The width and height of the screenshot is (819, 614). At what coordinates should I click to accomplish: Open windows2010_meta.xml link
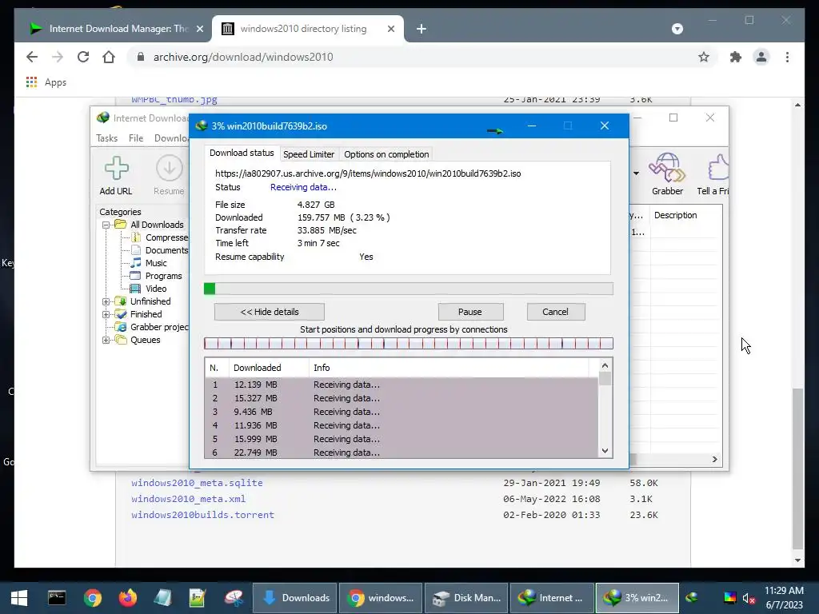click(x=188, y=499)
